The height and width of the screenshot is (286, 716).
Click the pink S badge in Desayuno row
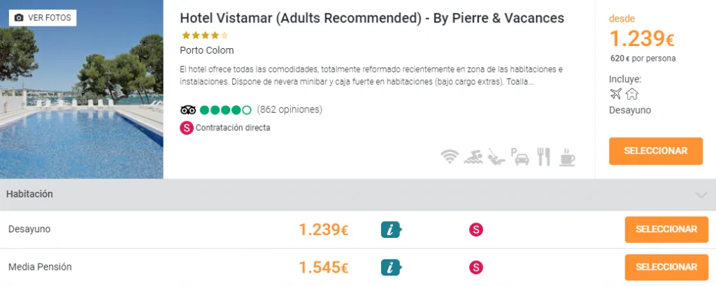pyautogui.click(x=476, y=229)
